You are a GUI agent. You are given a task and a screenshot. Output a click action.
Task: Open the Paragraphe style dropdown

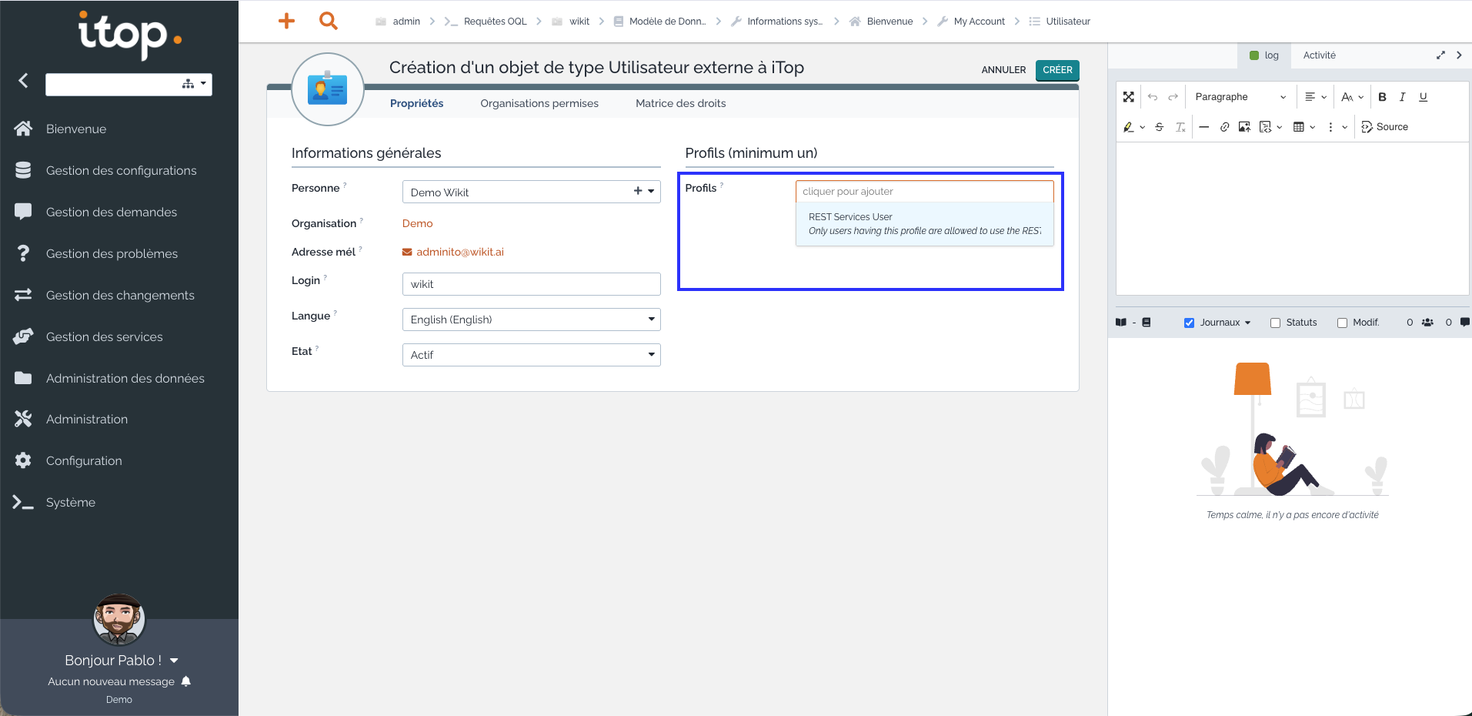click(x=1240, y=97)
